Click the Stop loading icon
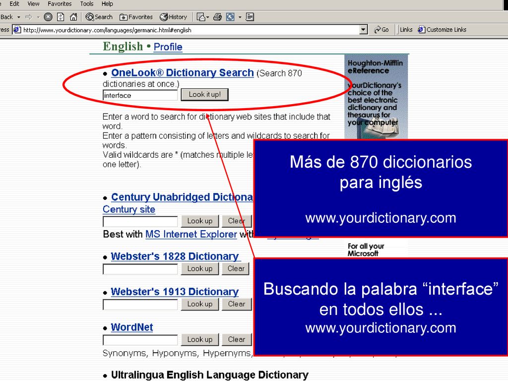The height and width of the screenshot is (381, 508). 48,17
